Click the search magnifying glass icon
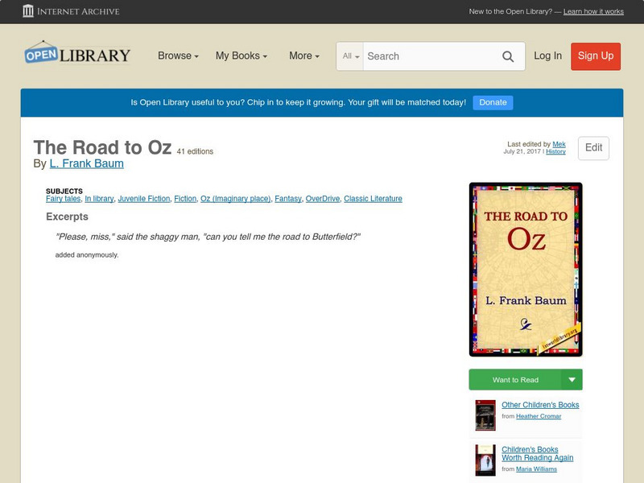The image size is (644, 483). coord(509,56)
